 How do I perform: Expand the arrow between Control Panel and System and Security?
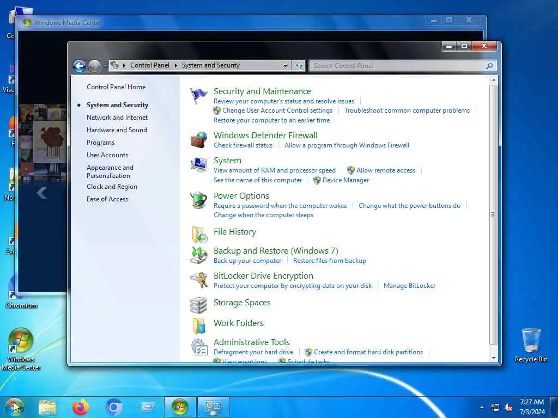pyautogui.click(x=175, y=65)
